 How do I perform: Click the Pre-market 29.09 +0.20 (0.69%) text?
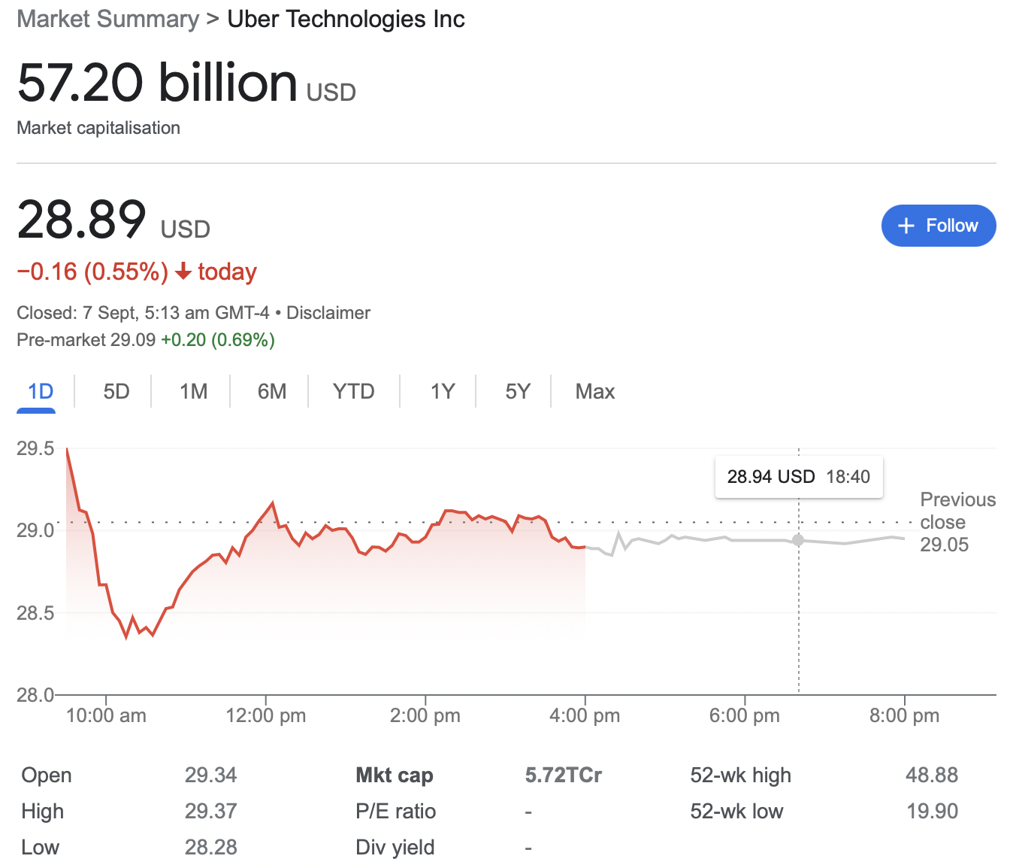pos(146,340)
